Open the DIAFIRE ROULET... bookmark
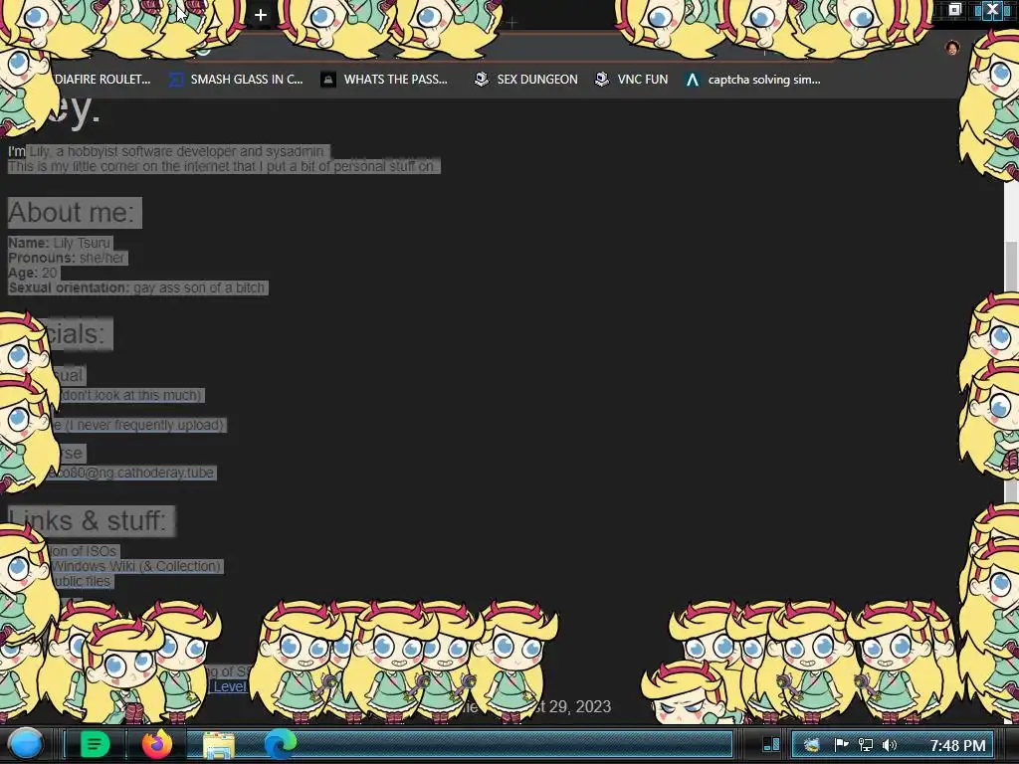 pos(102,80)
